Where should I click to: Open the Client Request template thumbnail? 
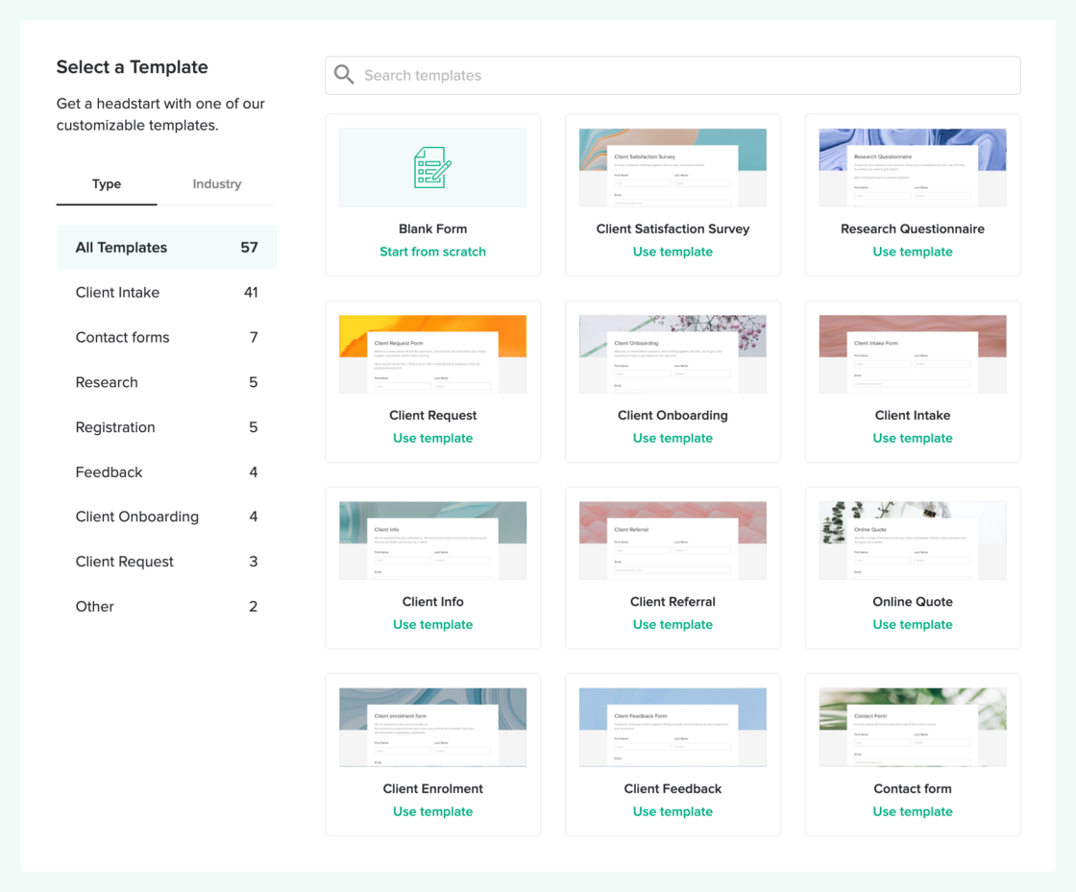432,354
